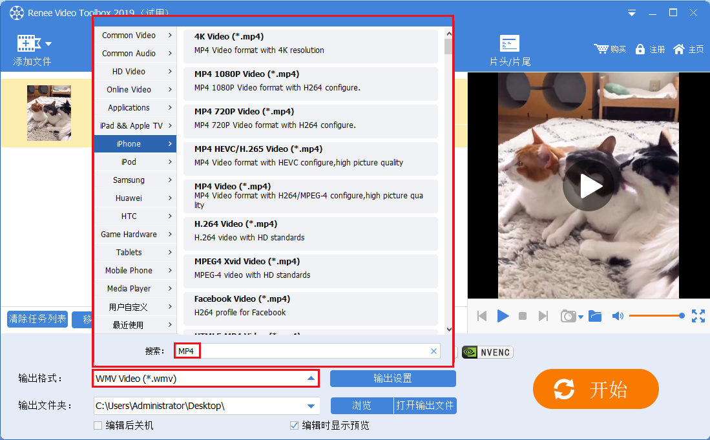Skip to previous track in player
This screenshot has height=440, width=710.
click(482, 316)
